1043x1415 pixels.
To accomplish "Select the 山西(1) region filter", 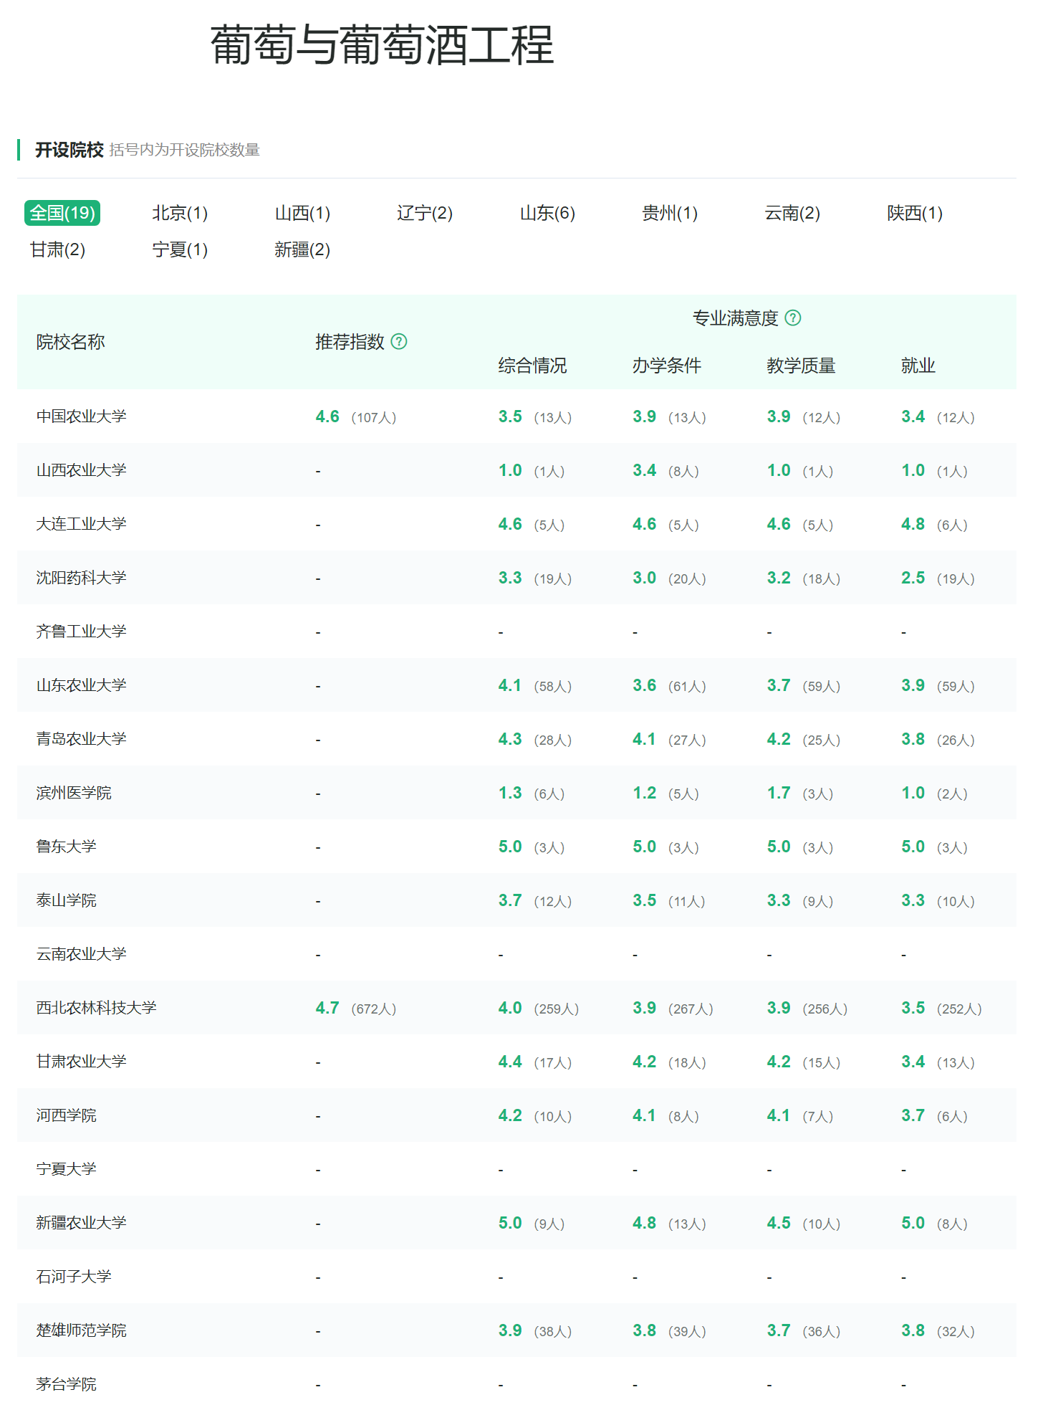I will 302,213.
